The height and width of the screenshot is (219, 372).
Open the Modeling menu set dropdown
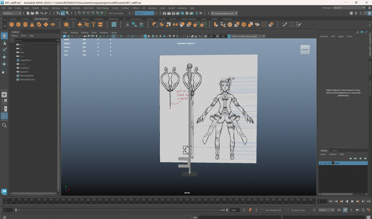pyautogui.click(x=12, y=13)
